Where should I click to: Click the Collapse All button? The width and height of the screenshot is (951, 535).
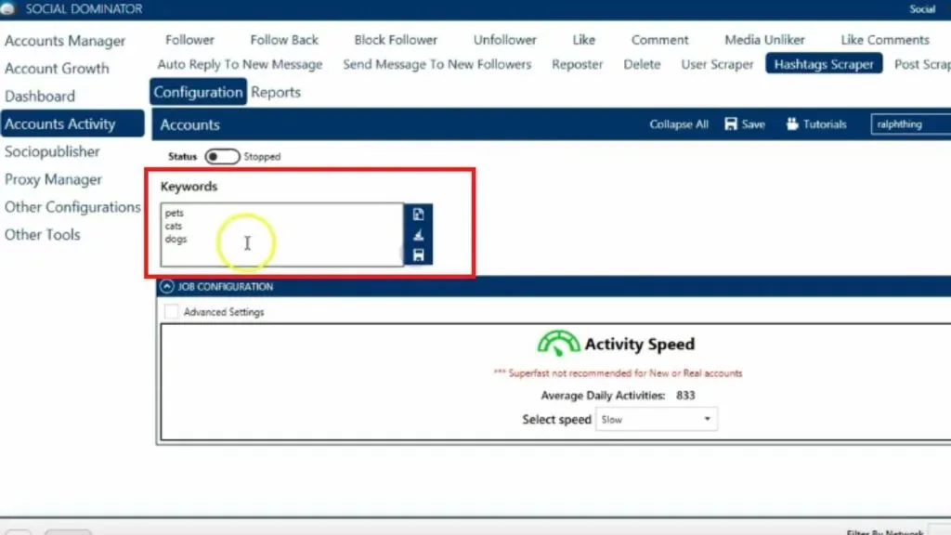click(x=679, y=124)
